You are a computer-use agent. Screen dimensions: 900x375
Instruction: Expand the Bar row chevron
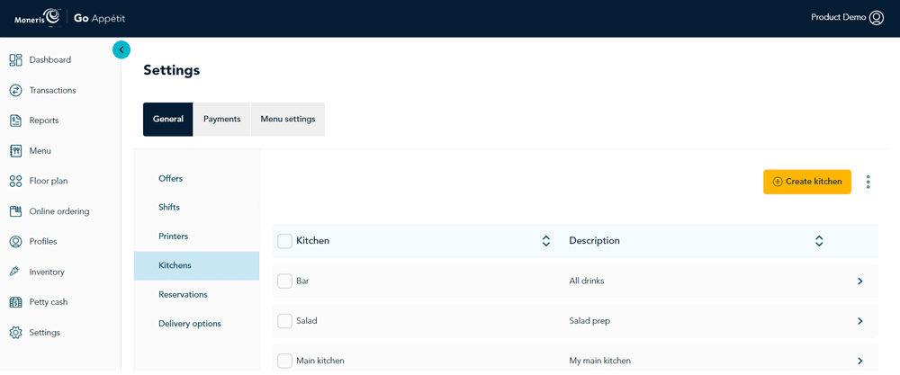859,281
